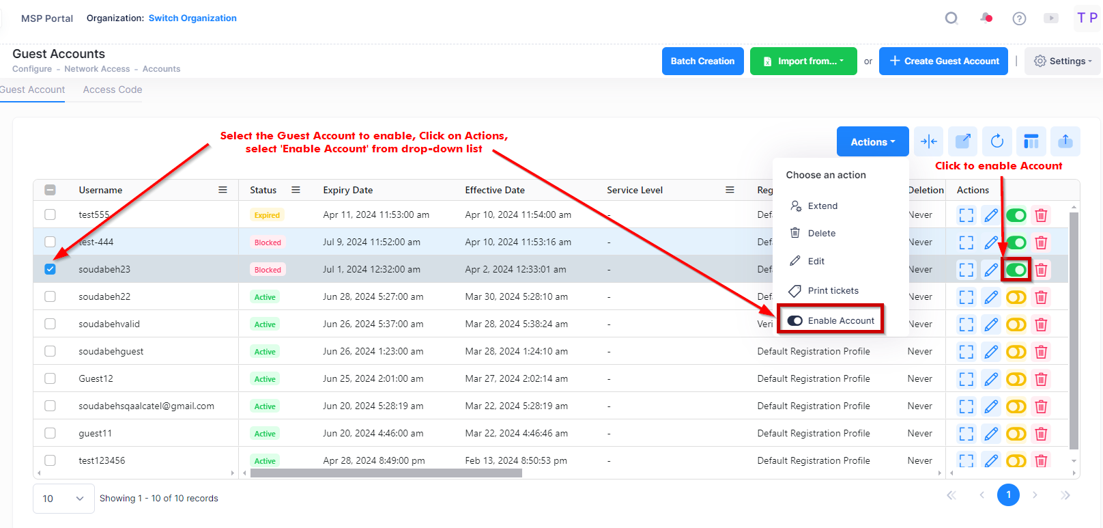Delete the test555 account via trash icon
This screenshot has height=528, width=1103.
[x=1041, y=215]
